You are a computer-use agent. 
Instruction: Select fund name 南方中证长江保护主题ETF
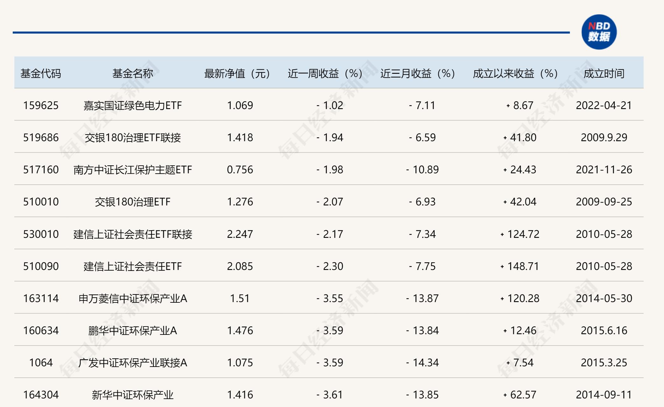(x=133, y=169)
